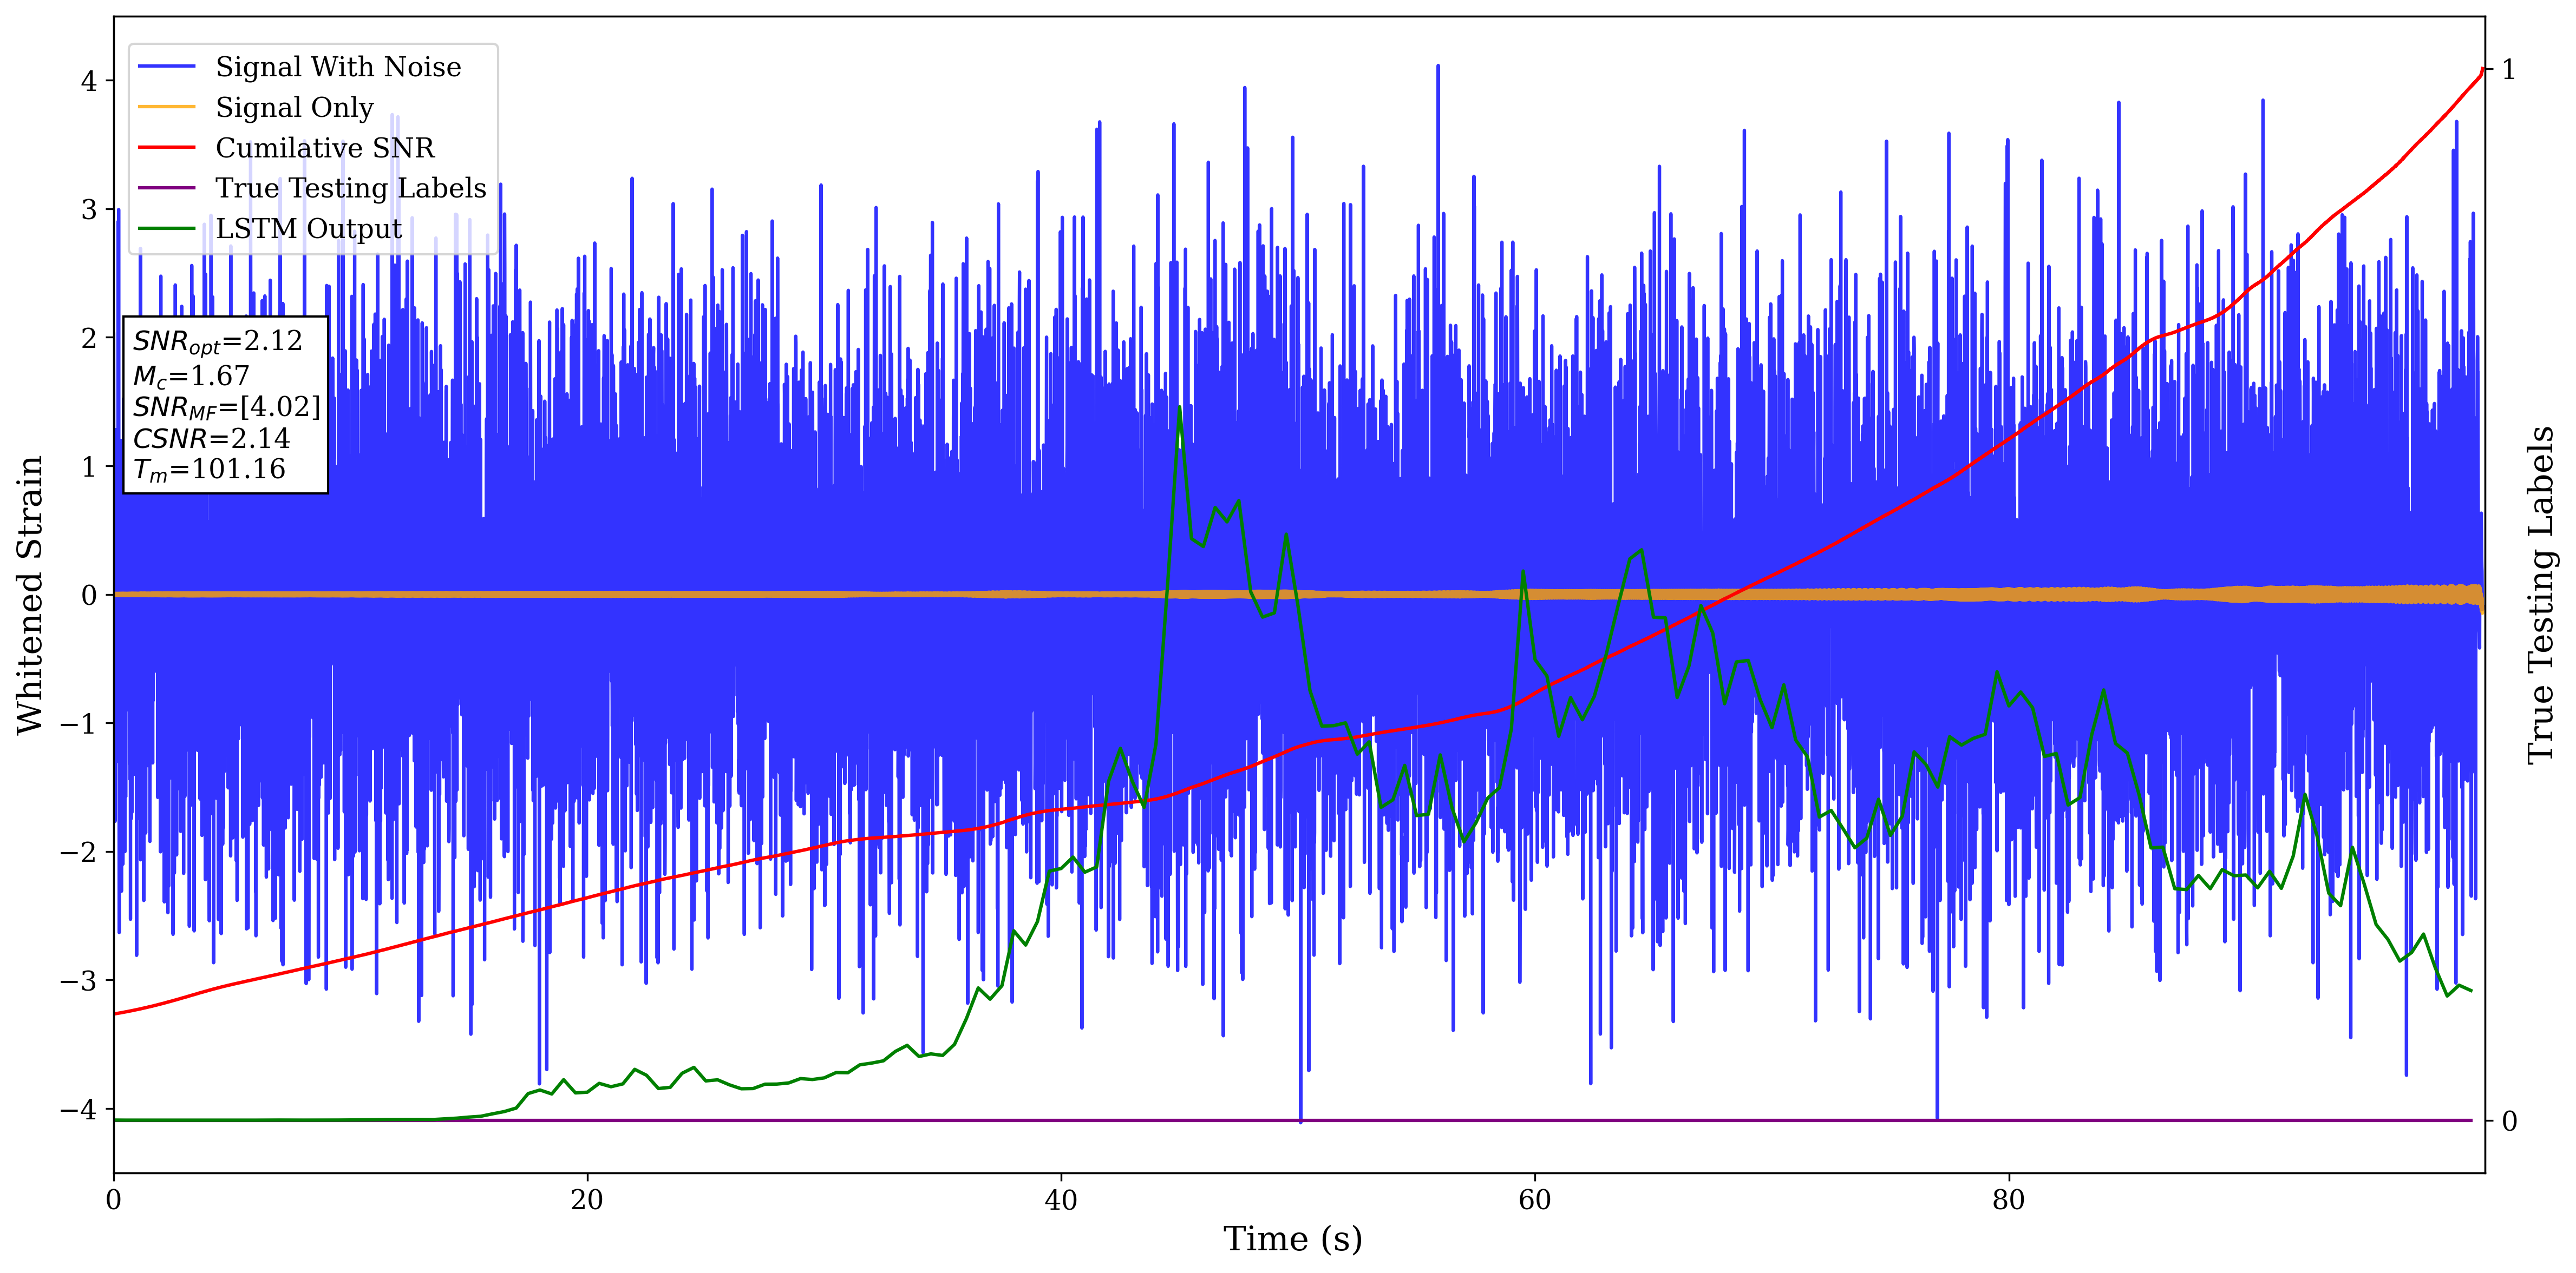
Task: Click the 'Whitened Strain' y-axis label
Action: (30, 595)
